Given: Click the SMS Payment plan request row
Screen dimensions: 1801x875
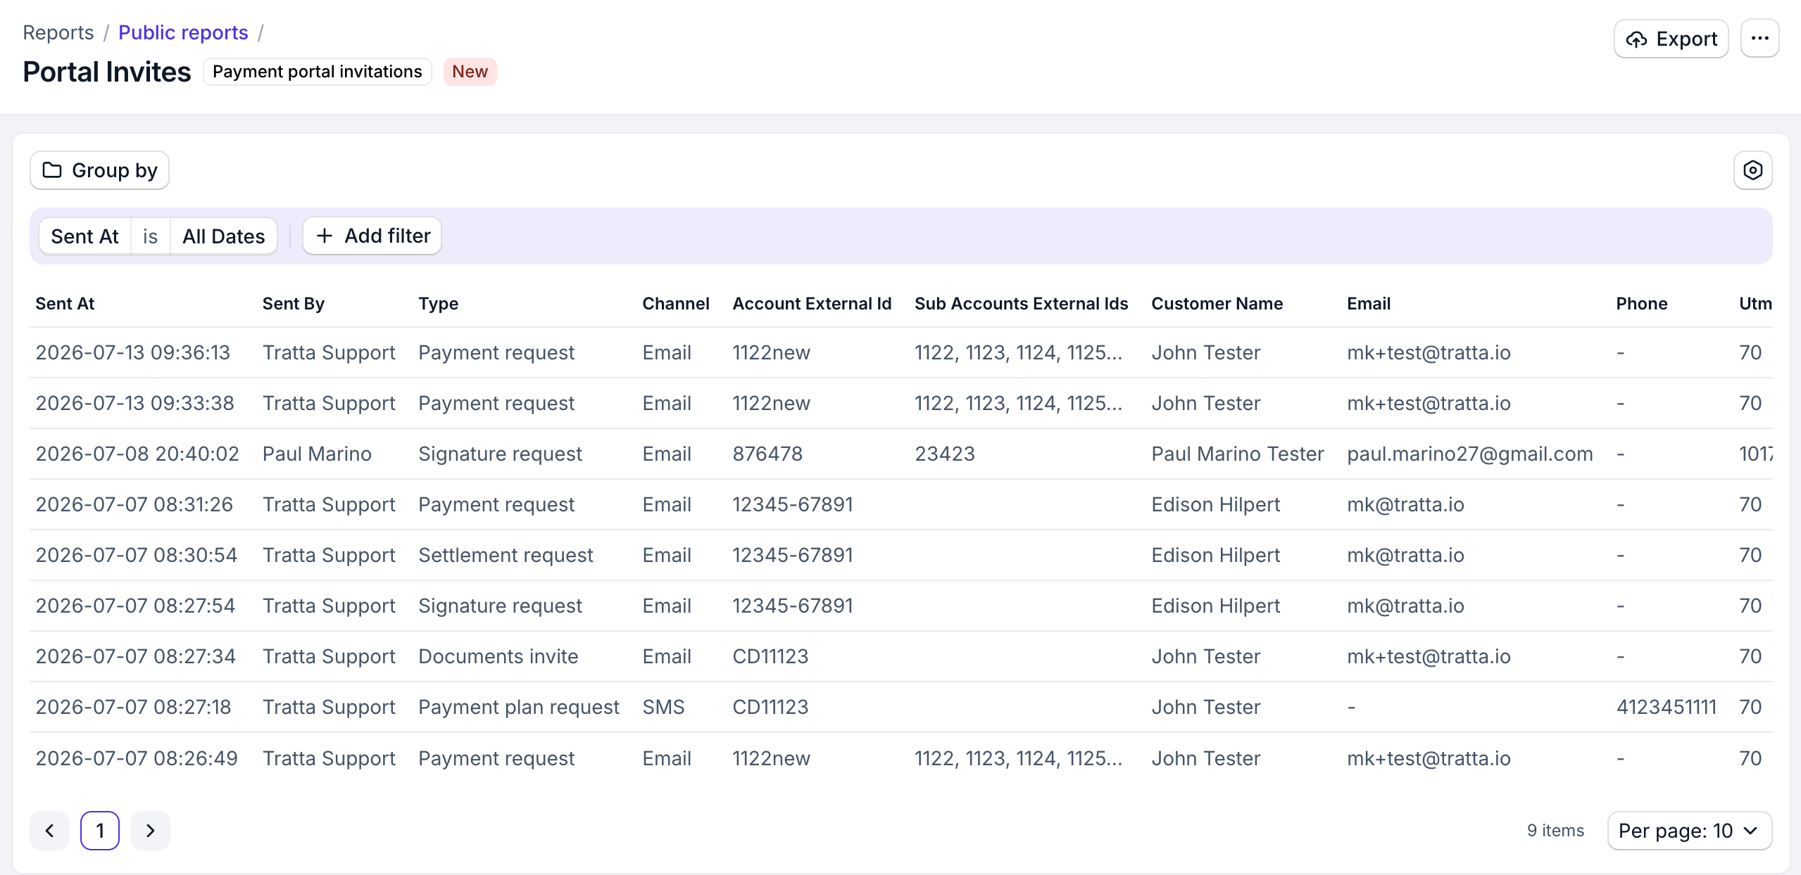Looking at the screenshot, I should pyautogui.click(x=900, y=707).
